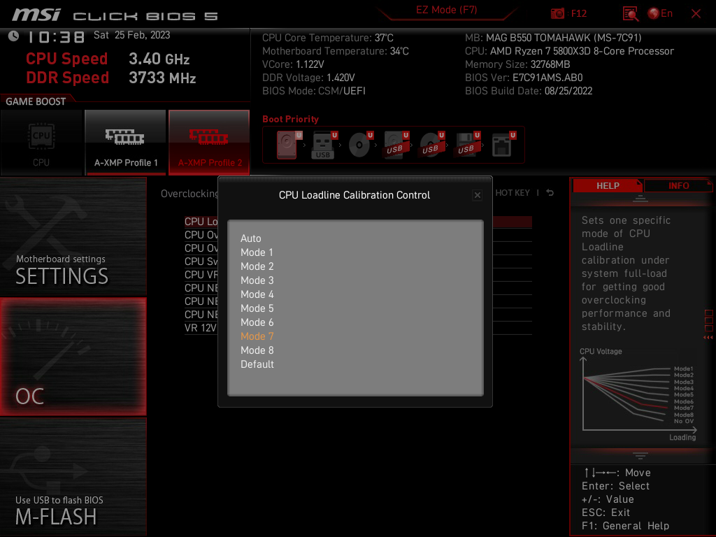Select the network boot device icon

[x=503, y=145]
